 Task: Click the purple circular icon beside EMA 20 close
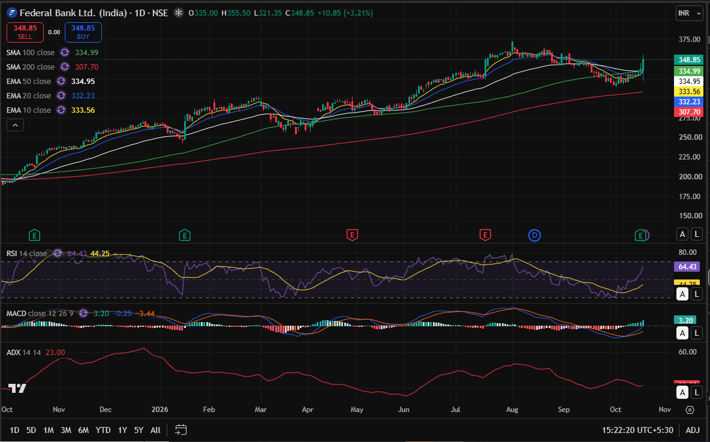click(x=61, y=96)
